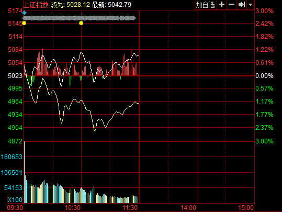This screenshot has width=282, height=212.
Task: Click the 10:30 time axis label
Action: tap(73, 208)
